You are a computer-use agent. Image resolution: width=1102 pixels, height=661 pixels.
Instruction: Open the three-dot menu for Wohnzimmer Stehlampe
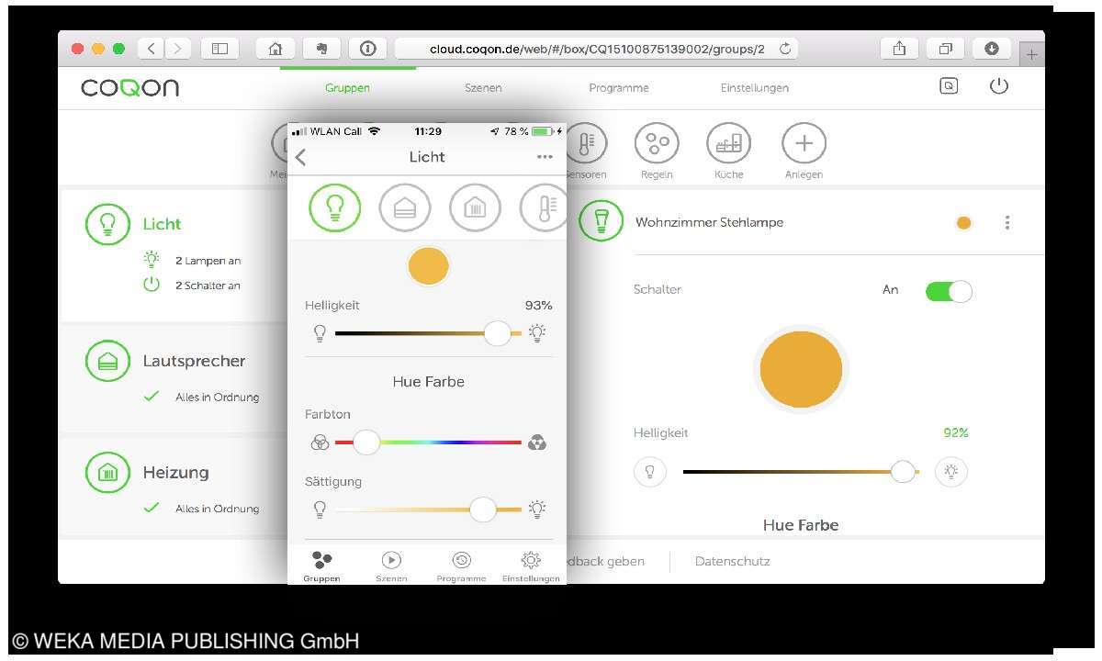pyautogui.click(x=1007, y=222)
